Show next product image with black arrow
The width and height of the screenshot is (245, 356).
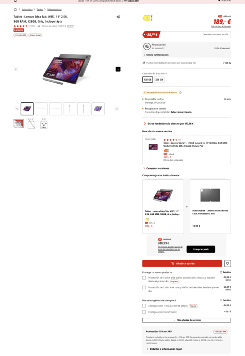118,69
